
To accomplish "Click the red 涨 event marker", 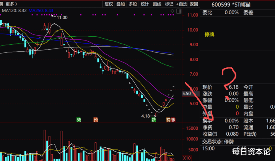I will tap(173, 120).
